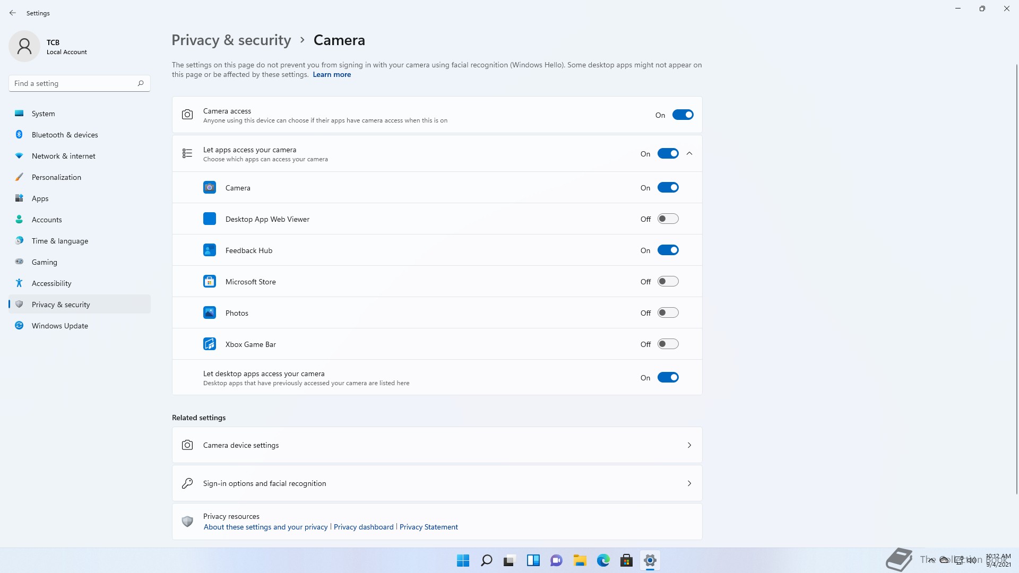This screenshot has width=1019, height=573.
Task: Open Windows Update section
Action: tap(80, 326)
